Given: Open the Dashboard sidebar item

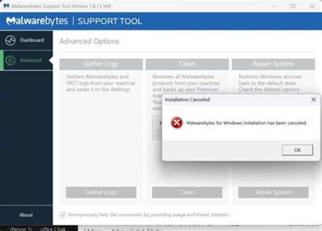Looking at the screenshot, I should coord(26,40).
